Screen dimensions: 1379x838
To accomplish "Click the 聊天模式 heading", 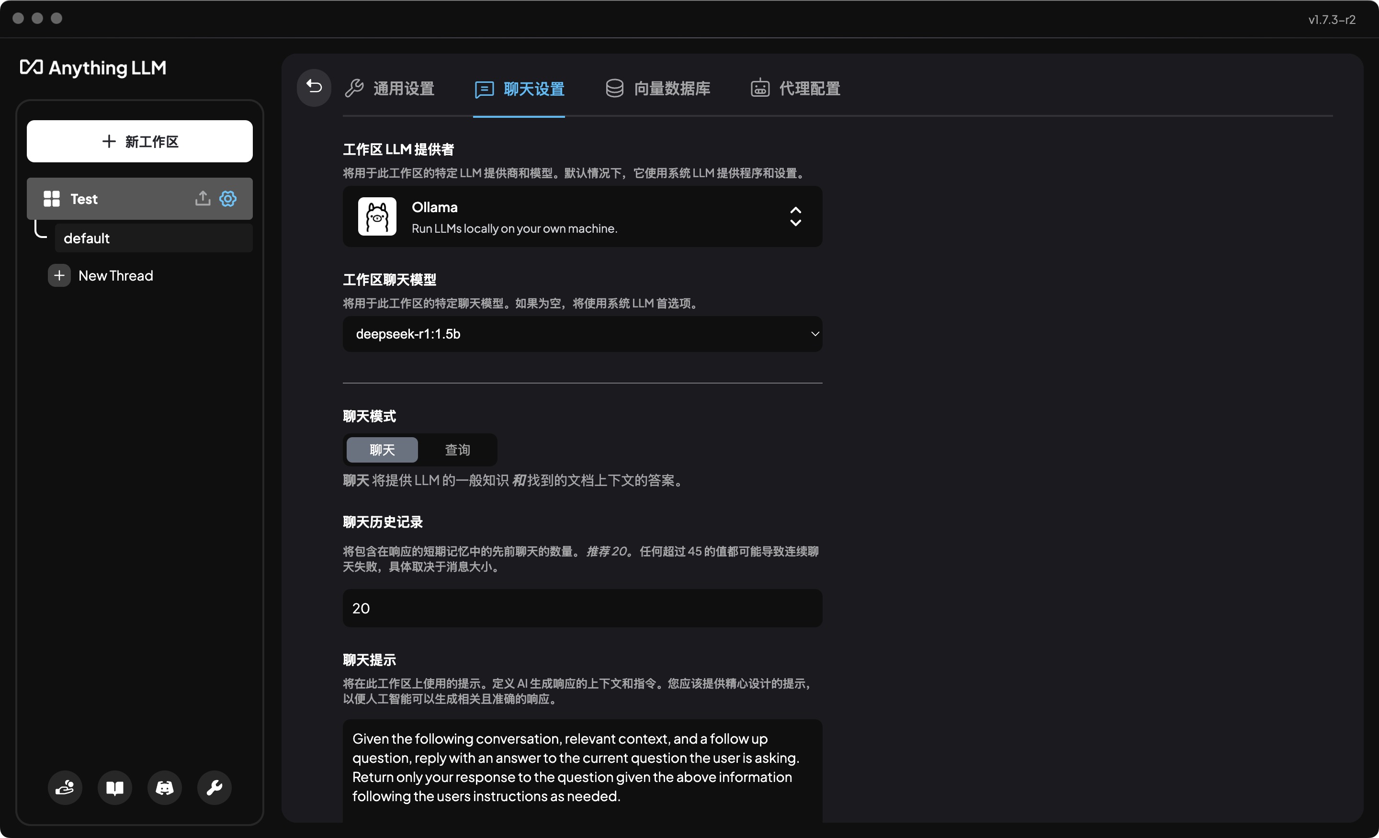I will 369,417.
